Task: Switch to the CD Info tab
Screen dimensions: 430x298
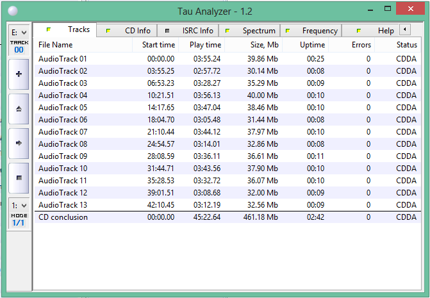Action: pyautogui.click(x=131, y=31)
